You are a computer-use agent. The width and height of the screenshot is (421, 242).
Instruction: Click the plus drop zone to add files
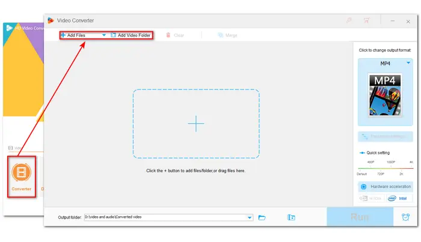click(x=196, y=124)
